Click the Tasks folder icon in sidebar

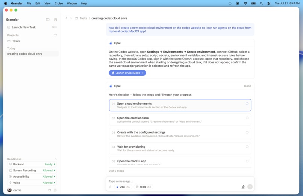tap(9, 41)
